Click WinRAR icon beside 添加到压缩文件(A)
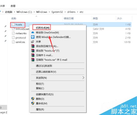 point(33,46)
